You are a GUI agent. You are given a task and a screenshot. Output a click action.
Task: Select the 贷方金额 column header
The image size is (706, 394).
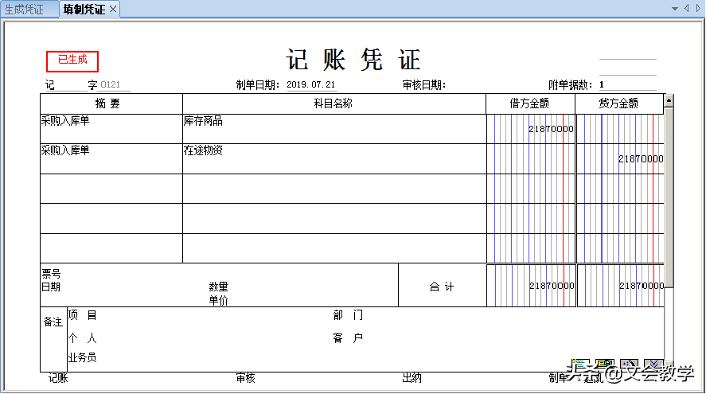point(619,103)
